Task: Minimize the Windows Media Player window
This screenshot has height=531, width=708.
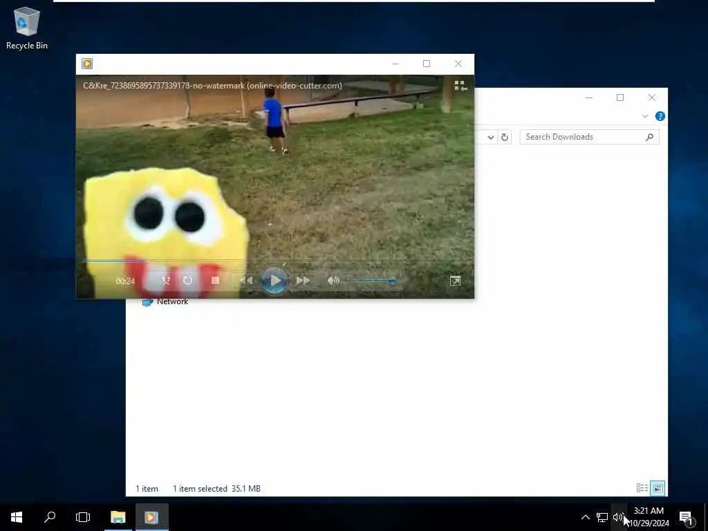Action: pos(395,64)
